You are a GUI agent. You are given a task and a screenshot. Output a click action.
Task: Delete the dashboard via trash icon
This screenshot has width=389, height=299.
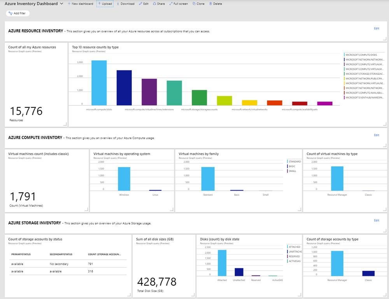[210, 4]
